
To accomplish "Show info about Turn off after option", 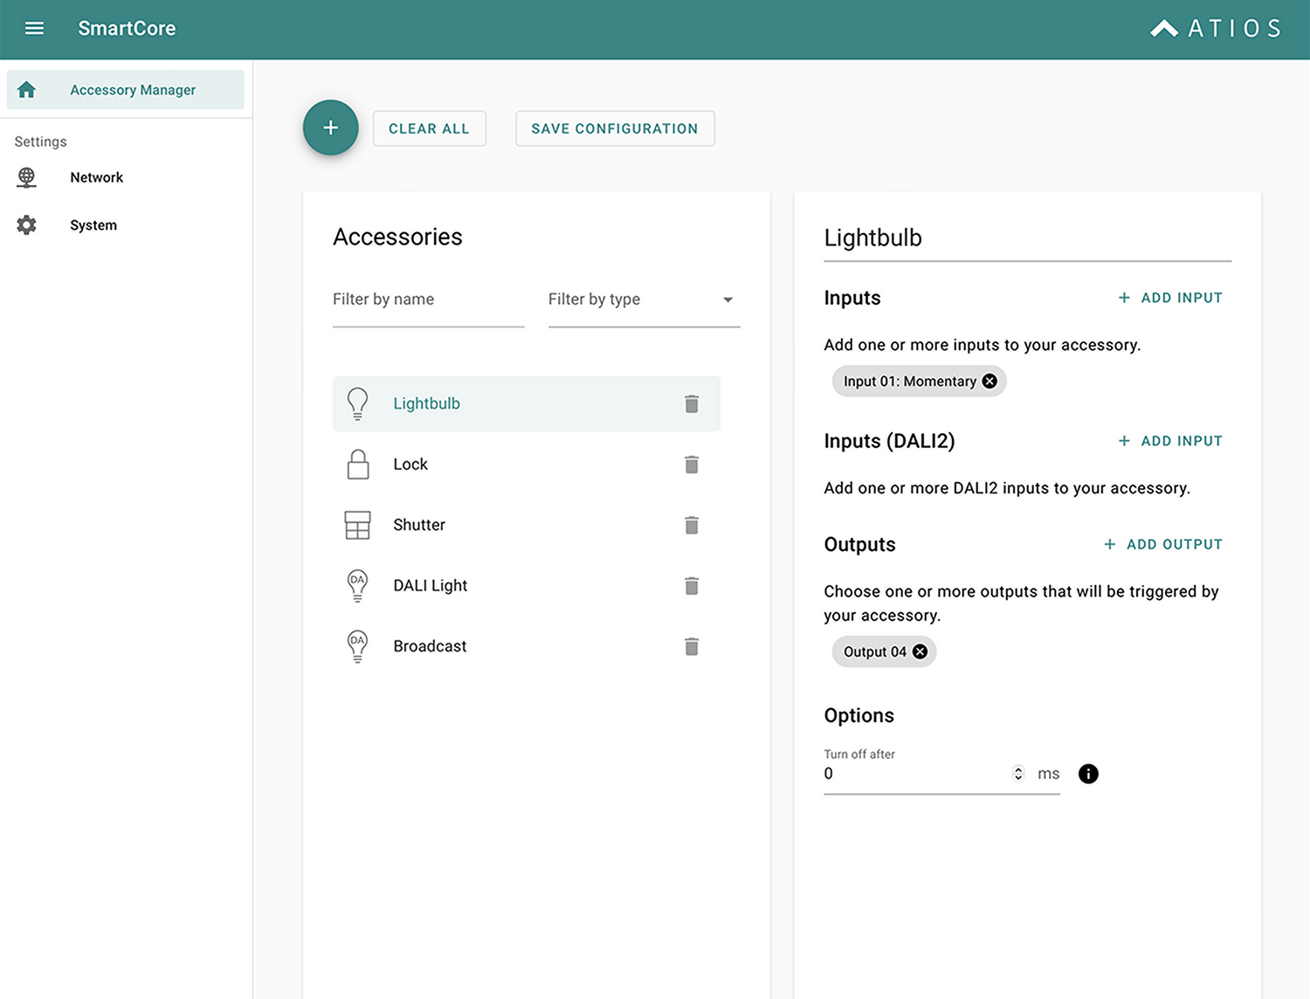I will pos(1088,774).
